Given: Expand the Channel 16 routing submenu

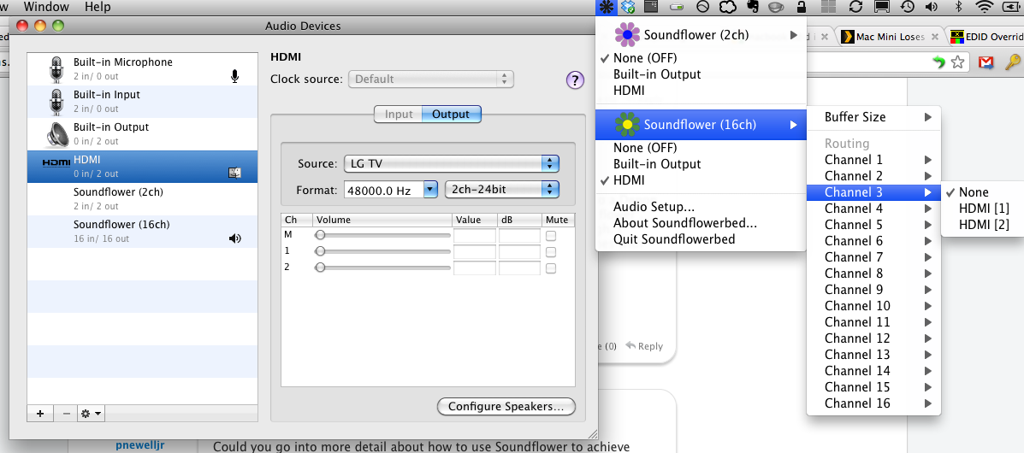Looking at the screenshot, I should pyautogui.click(x=873, y=404).
